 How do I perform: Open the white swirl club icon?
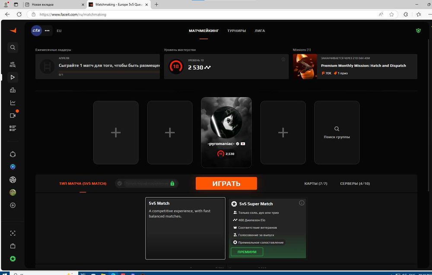(13, 180)
